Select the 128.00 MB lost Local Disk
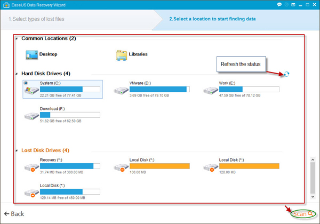Screen dimensions: 320x224 [x=211, y=166]
